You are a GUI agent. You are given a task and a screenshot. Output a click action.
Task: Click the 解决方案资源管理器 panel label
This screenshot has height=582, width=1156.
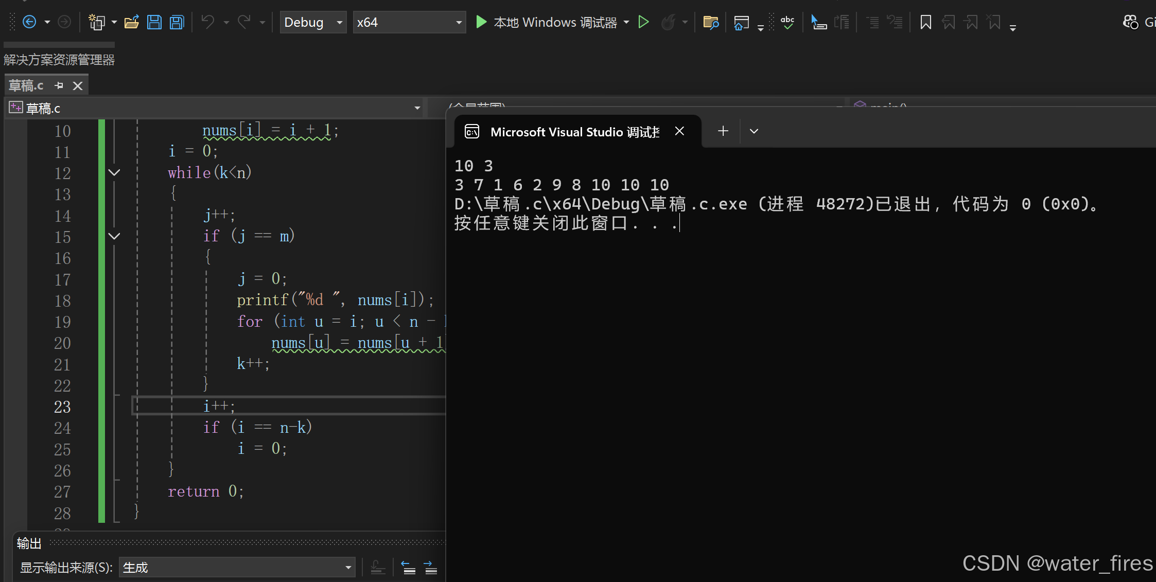[x=59, y=59]
